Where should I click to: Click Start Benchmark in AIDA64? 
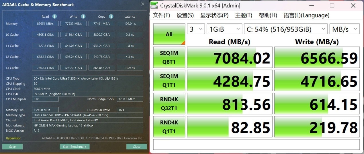[75, 147]
